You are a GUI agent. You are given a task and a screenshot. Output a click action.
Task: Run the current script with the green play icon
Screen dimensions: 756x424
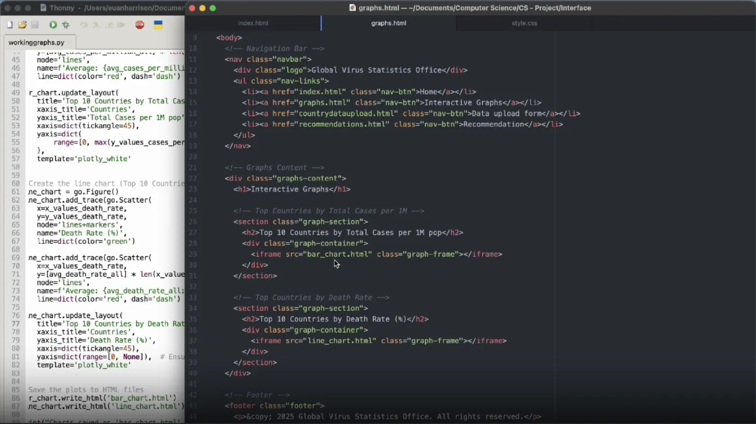53,25
